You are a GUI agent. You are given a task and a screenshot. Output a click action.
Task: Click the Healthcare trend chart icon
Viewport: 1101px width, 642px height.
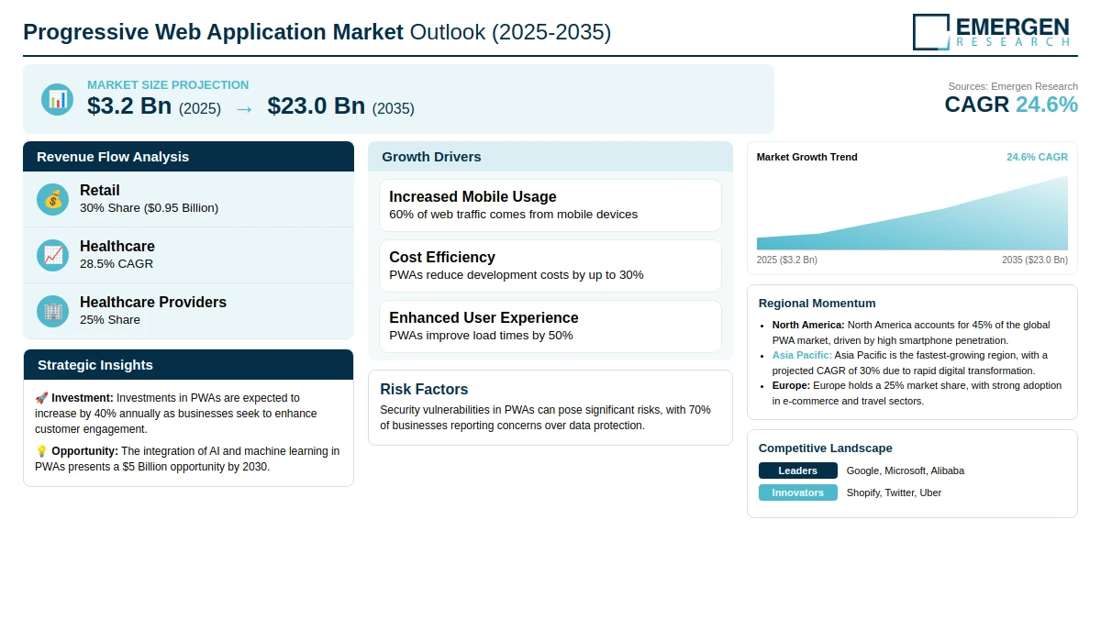(53, 255)
